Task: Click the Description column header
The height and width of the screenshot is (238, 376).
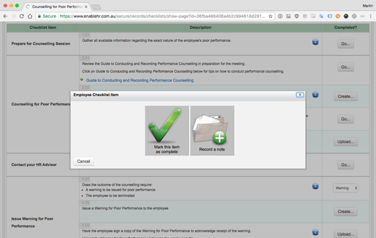Action: [200, 27]
